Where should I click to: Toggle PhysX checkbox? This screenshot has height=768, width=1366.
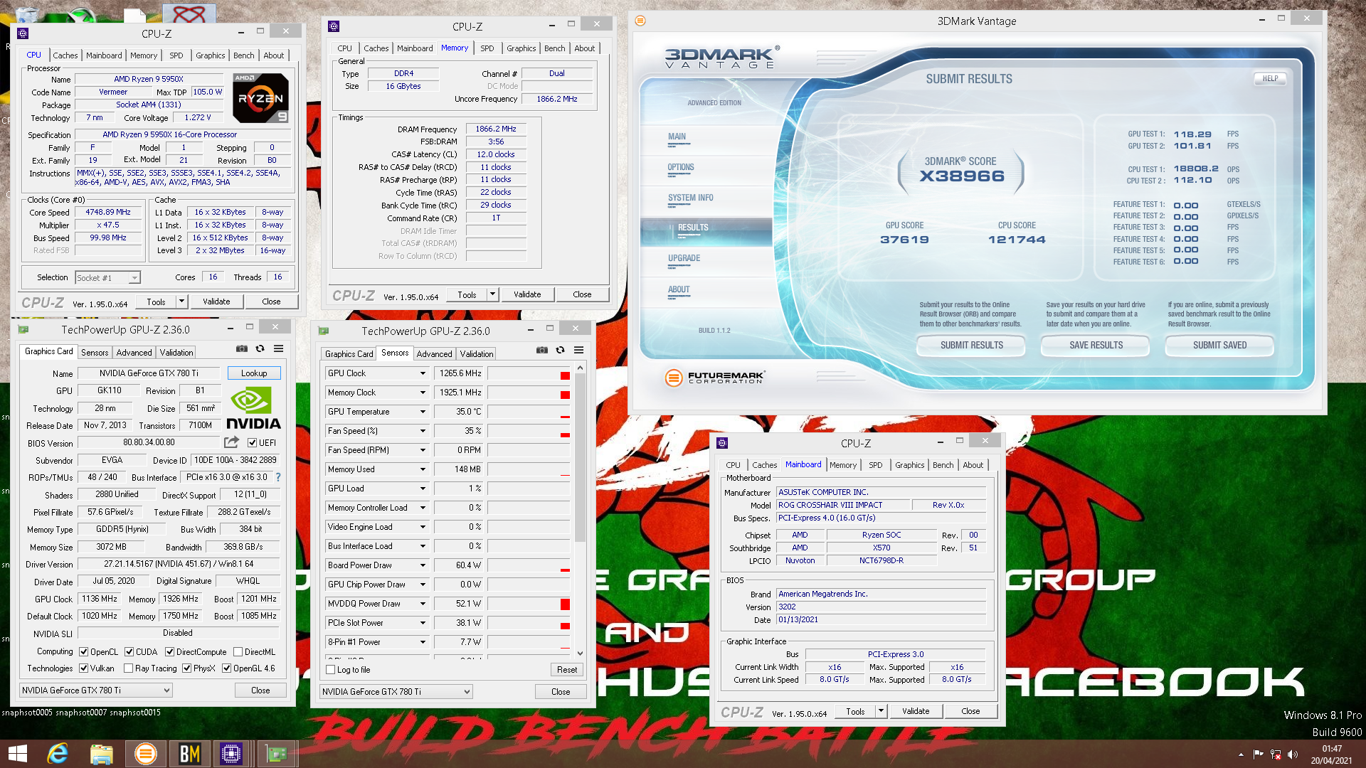coord(187,668)
